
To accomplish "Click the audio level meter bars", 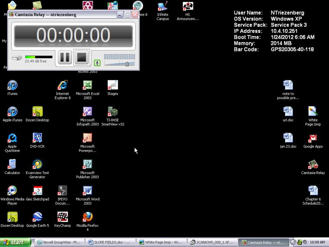I will [x=119, y=56].
